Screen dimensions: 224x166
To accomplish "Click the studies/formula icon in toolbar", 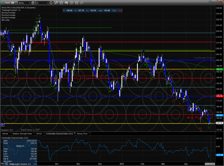I will (x=61, y=3).
